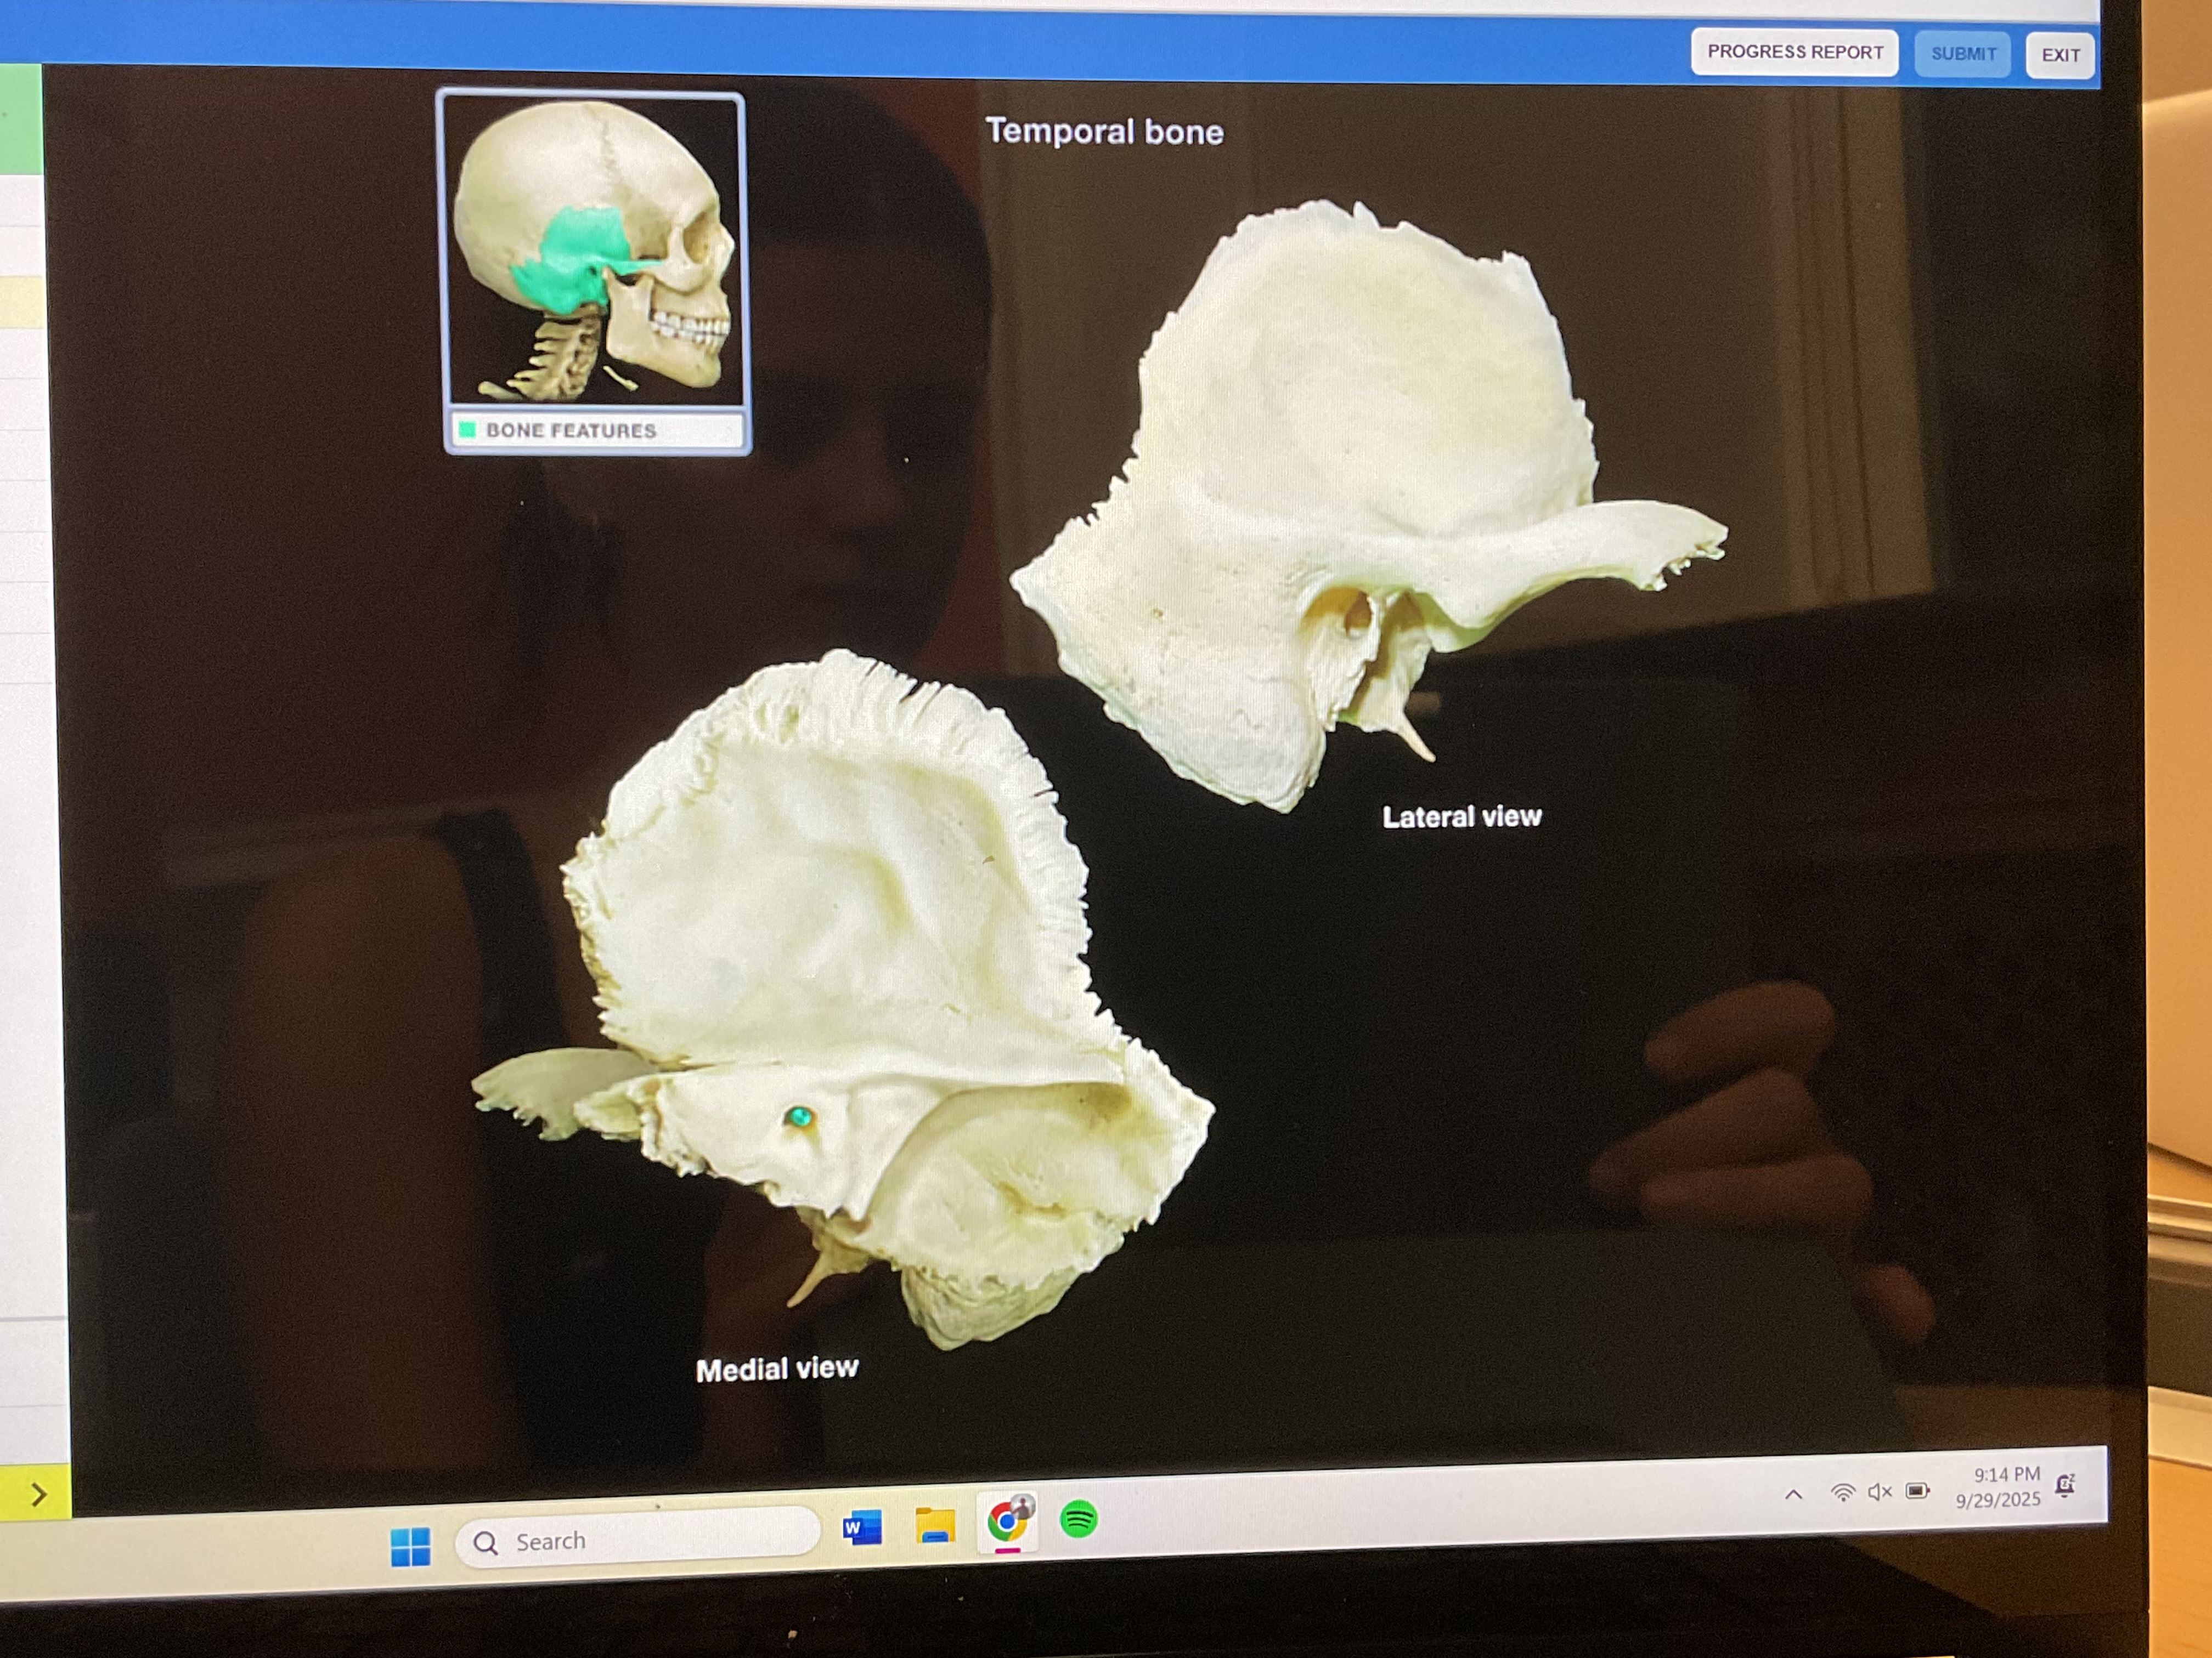Check the battery status icon
The width and height of the screenshot is (2212, 1658).
tap(1917, 1491)
